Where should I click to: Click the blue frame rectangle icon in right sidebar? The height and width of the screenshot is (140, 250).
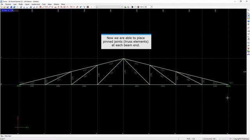[x=248, y=43]
